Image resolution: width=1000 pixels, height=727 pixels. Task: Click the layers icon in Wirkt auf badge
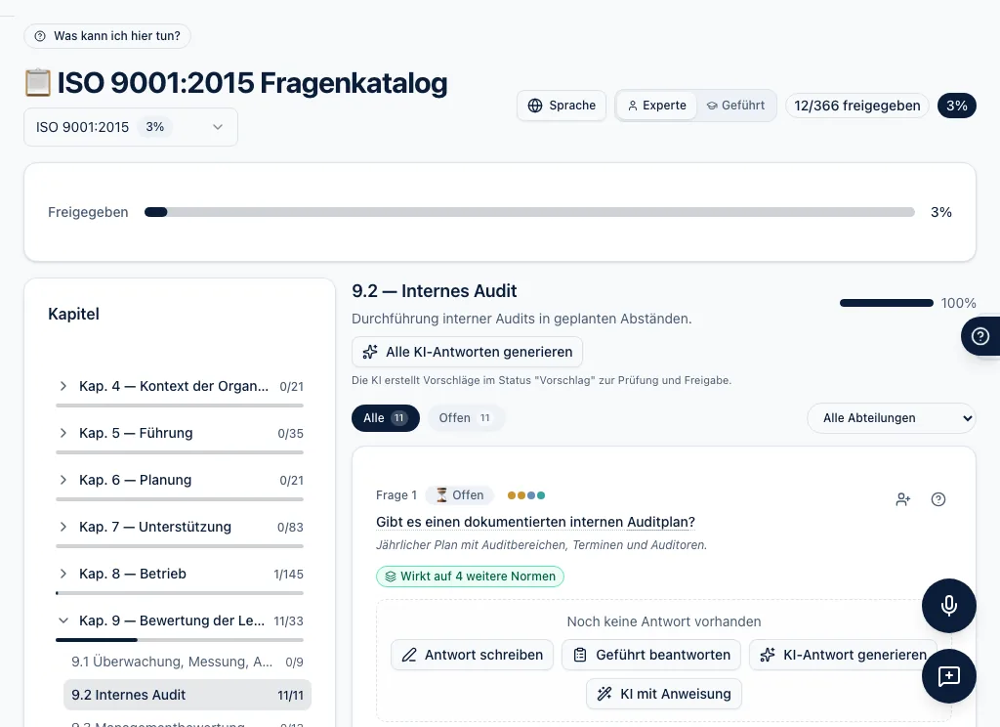tap(391, 577)
